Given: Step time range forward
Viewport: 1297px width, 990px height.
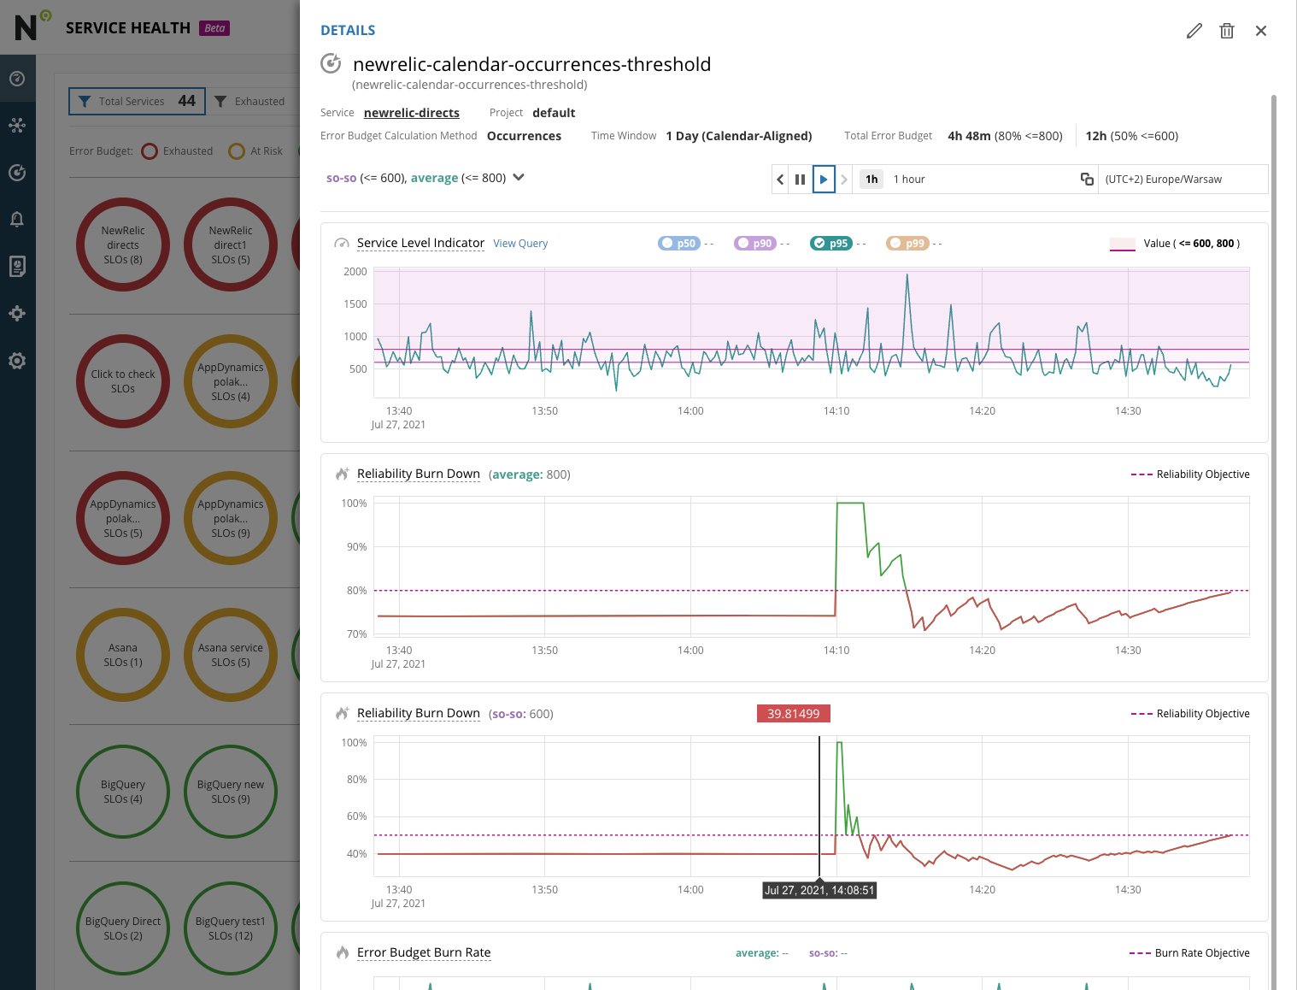Looking at the screenshot, I should [x=844, y=180].
